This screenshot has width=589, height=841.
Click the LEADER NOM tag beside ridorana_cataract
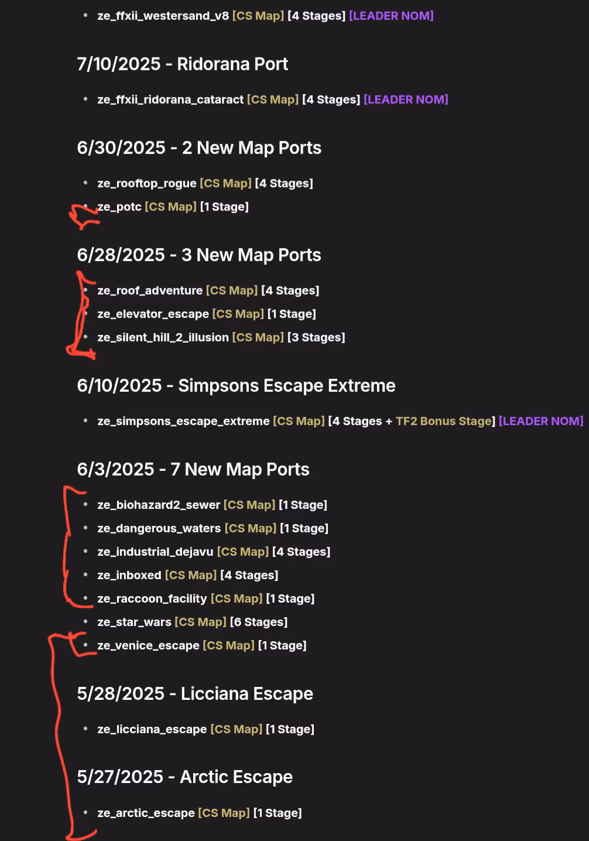(x=406, y=100)
